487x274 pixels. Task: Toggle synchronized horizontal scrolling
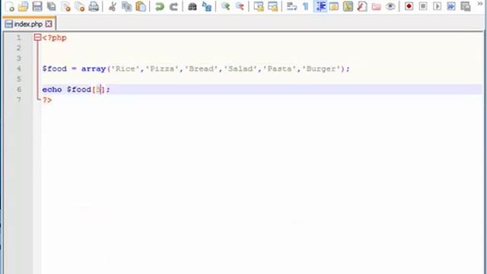[272, 6]
